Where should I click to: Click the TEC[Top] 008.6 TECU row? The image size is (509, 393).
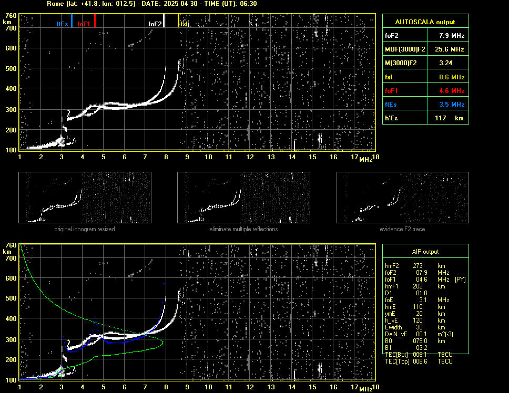point(419,361)
